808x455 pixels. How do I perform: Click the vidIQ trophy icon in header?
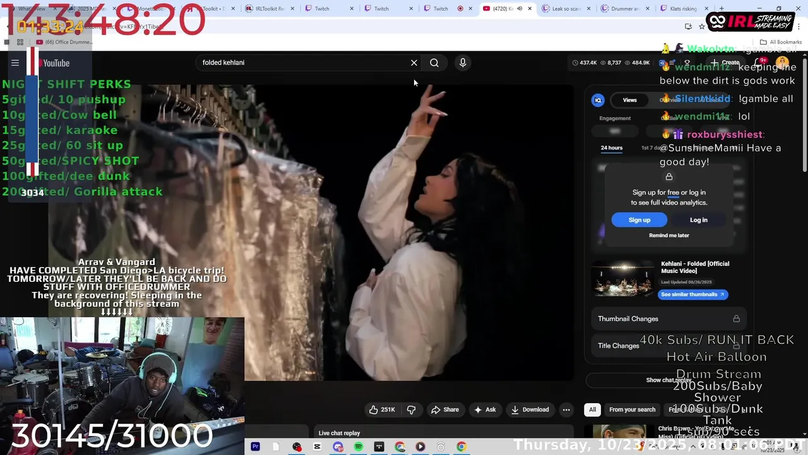(x=687, y=63)
